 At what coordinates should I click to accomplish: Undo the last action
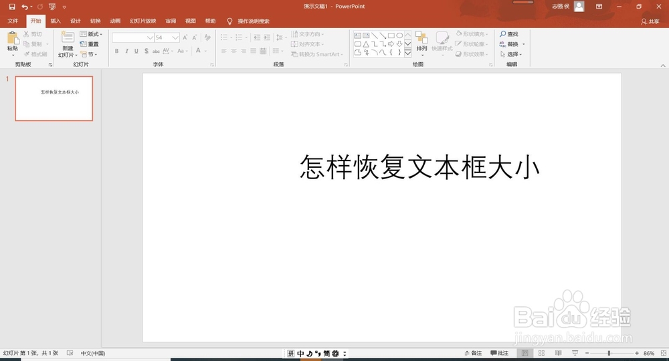25,7
